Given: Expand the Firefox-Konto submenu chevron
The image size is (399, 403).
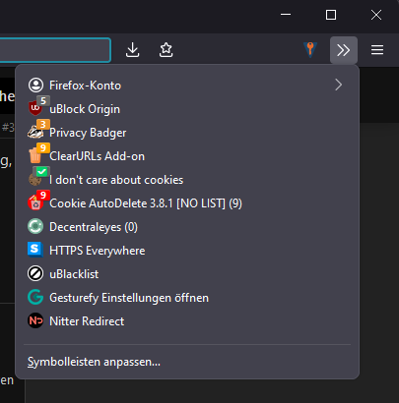Looking at the screenshot, I should [x=339, y=85].
